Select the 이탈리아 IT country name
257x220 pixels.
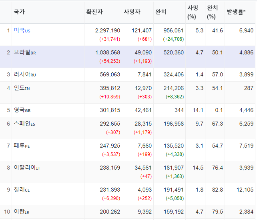tap(27, 168)
